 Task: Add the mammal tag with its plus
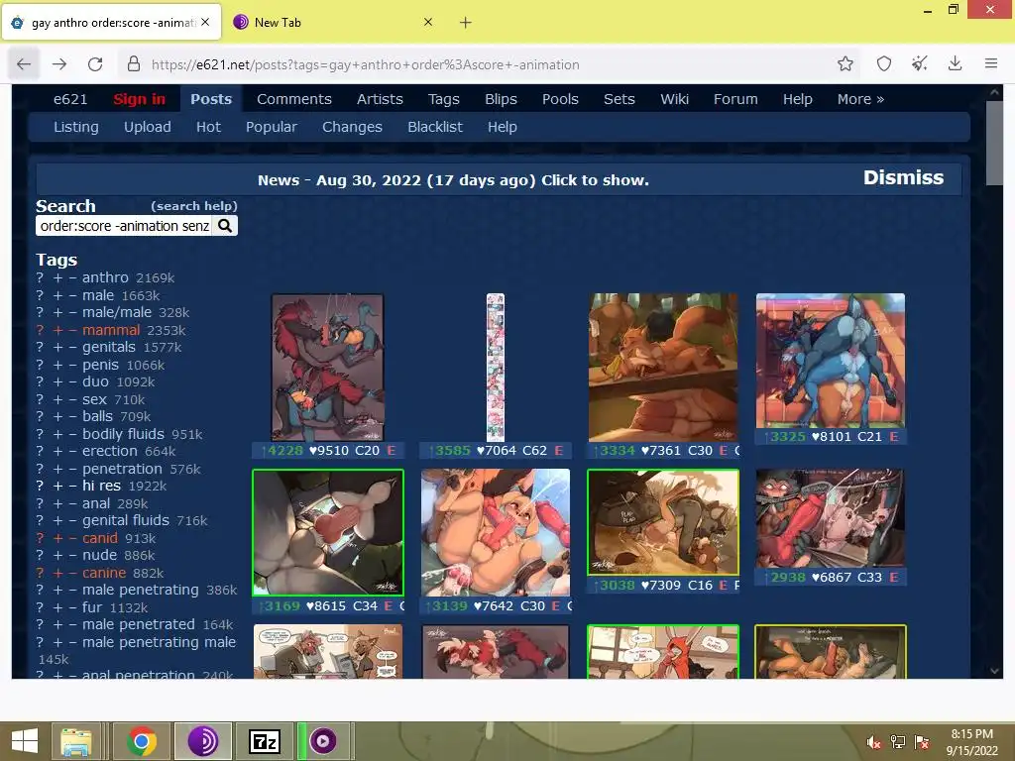57,330
